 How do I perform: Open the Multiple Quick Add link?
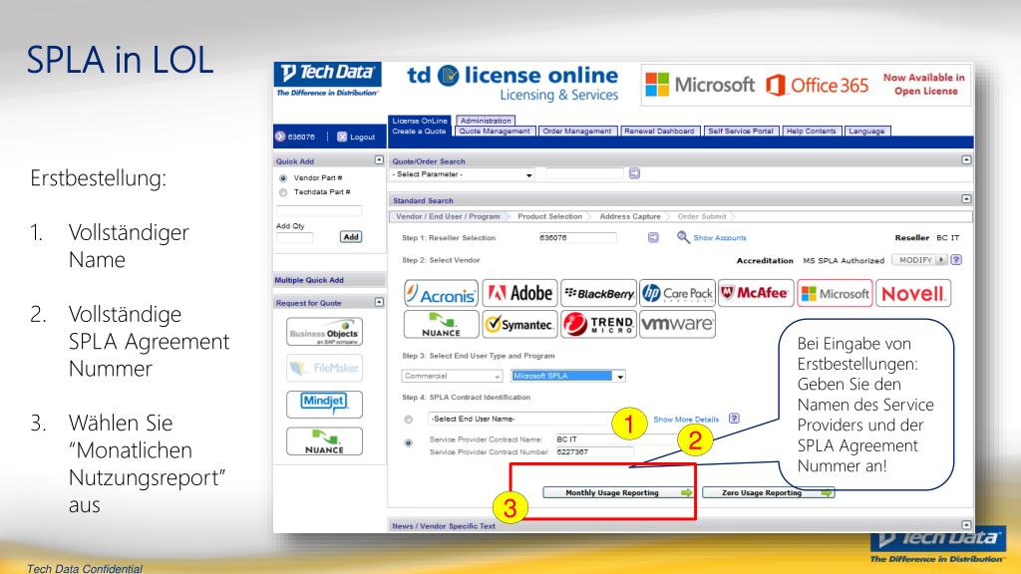point(309,280)
